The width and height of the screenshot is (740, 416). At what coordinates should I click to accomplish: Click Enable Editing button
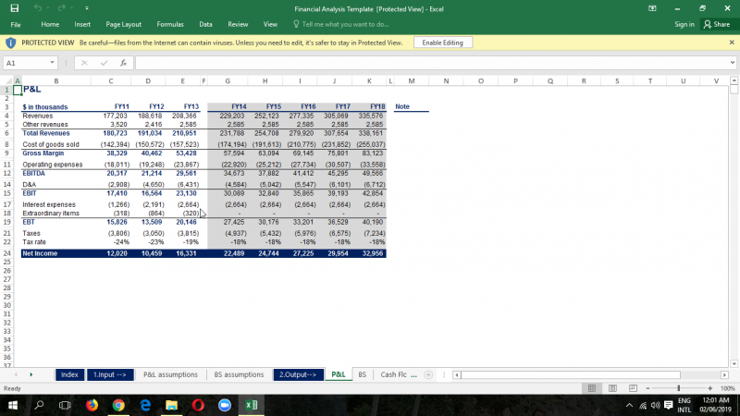pos(442,43)
